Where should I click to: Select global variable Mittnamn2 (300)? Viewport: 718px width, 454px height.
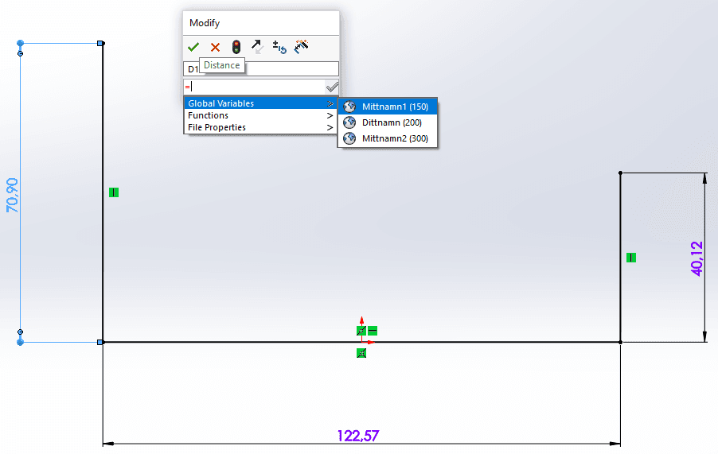click(394, 138)
